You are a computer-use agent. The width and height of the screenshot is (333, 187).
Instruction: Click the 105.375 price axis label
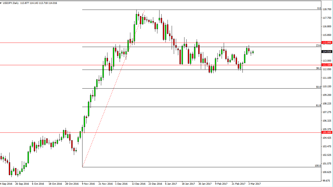pyautogui.click(x=326, y=129)
